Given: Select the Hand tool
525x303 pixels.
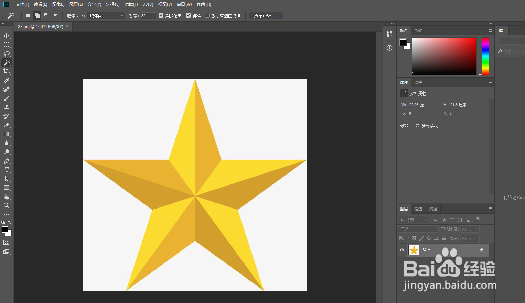Looking at the screenshot, I should pyautogui.click(x=7, y=197).
